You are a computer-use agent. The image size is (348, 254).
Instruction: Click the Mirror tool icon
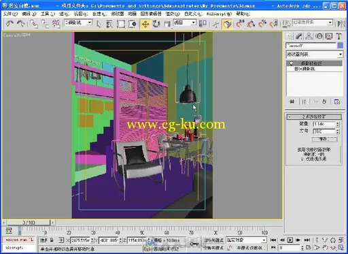[341, 24]
